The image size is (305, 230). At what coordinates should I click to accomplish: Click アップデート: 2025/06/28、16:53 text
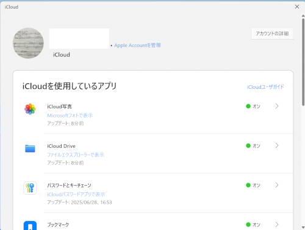(x=79, y=202)
